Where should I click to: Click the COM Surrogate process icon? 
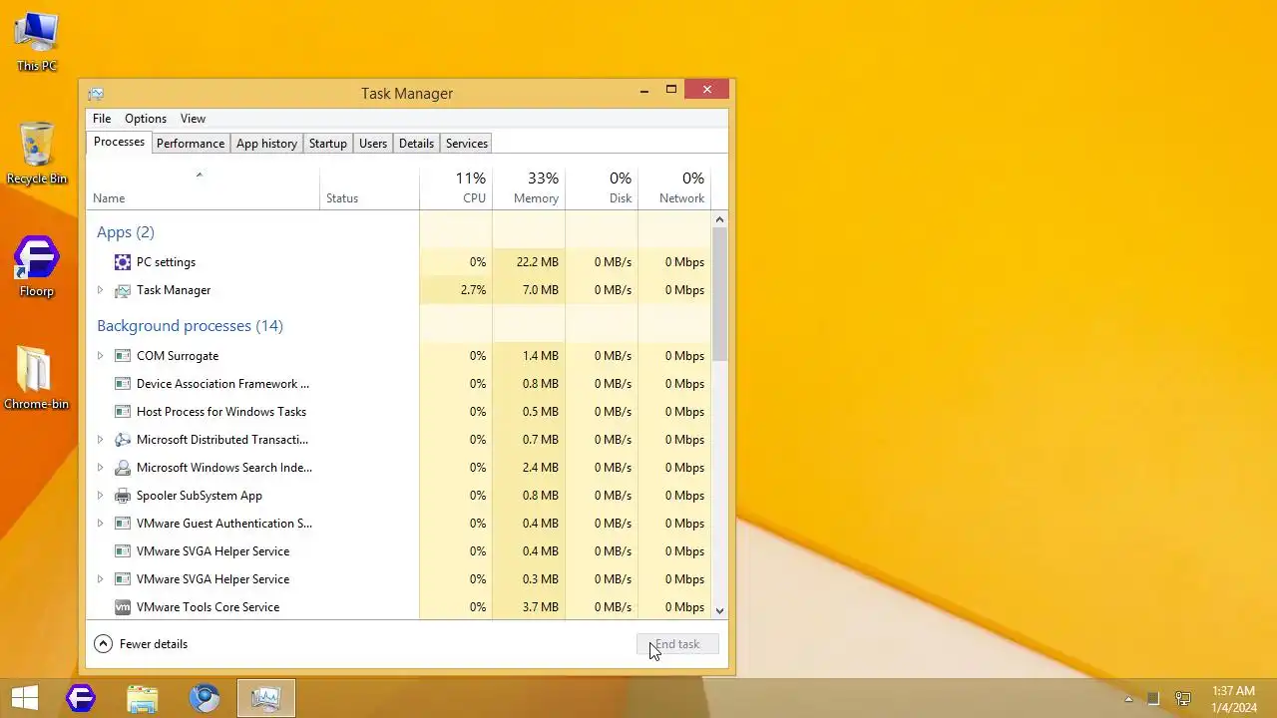[123, 356]
